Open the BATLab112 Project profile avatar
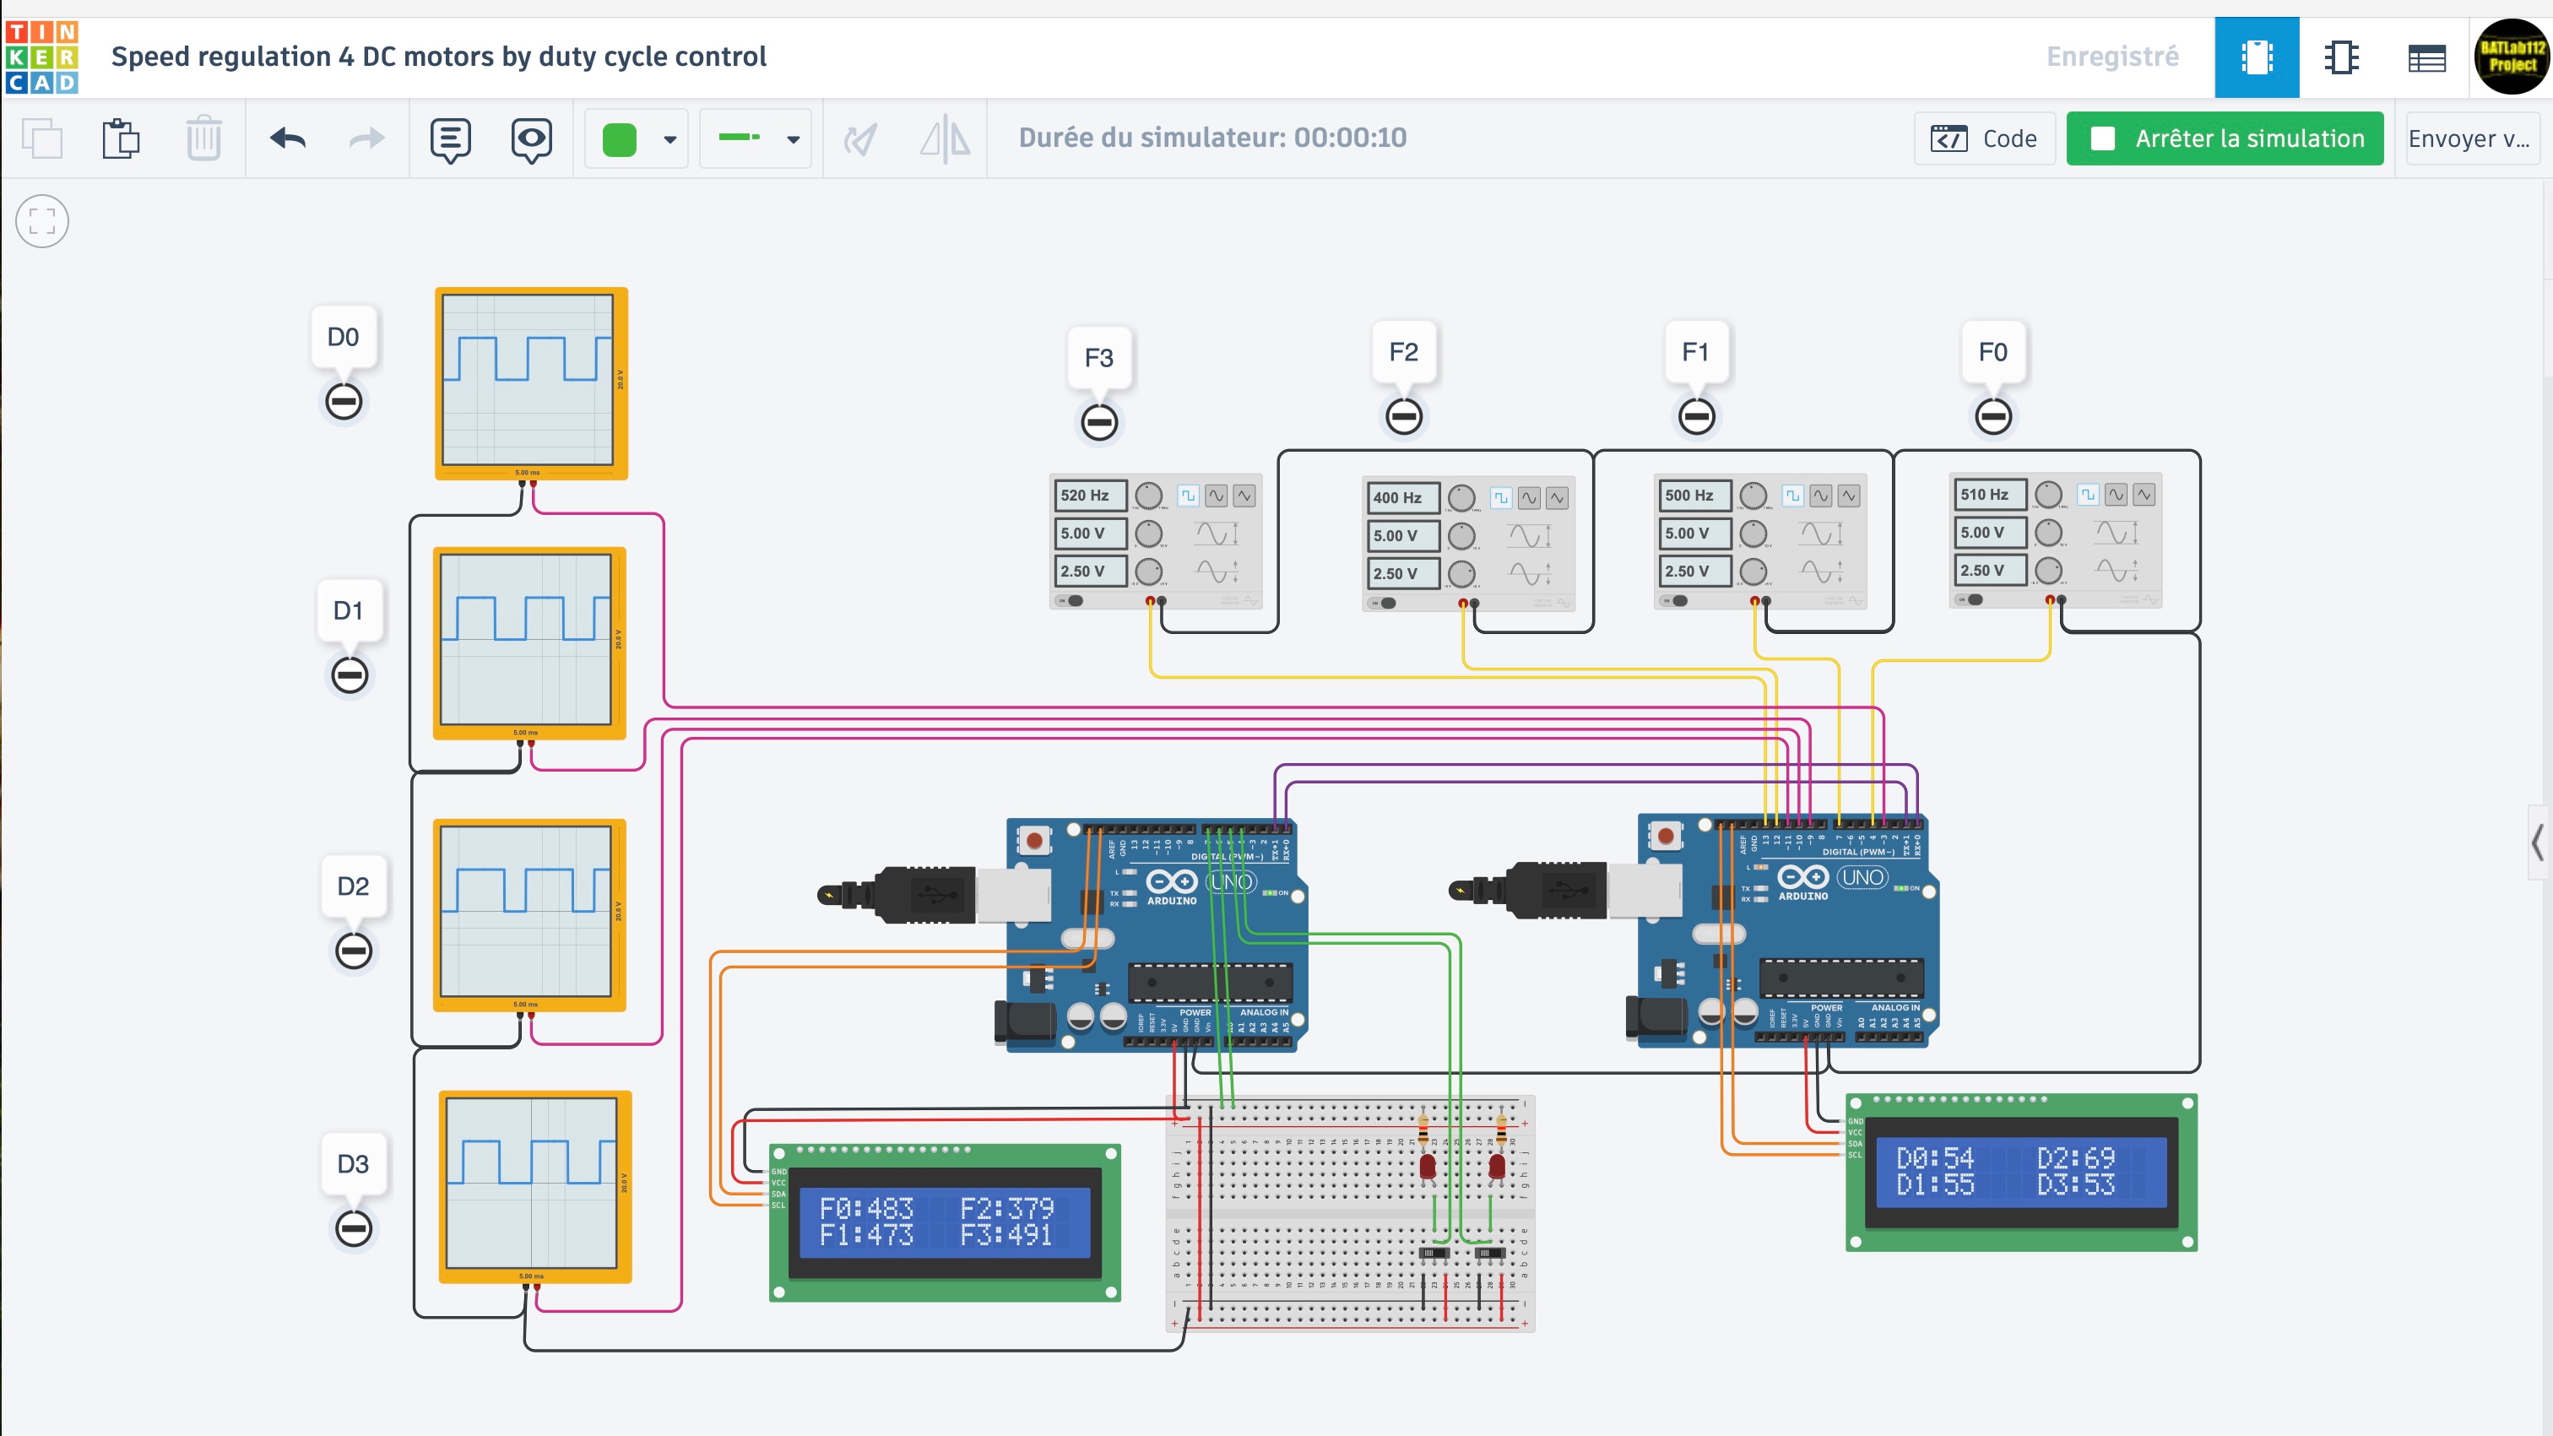 tap(2511, 57)
